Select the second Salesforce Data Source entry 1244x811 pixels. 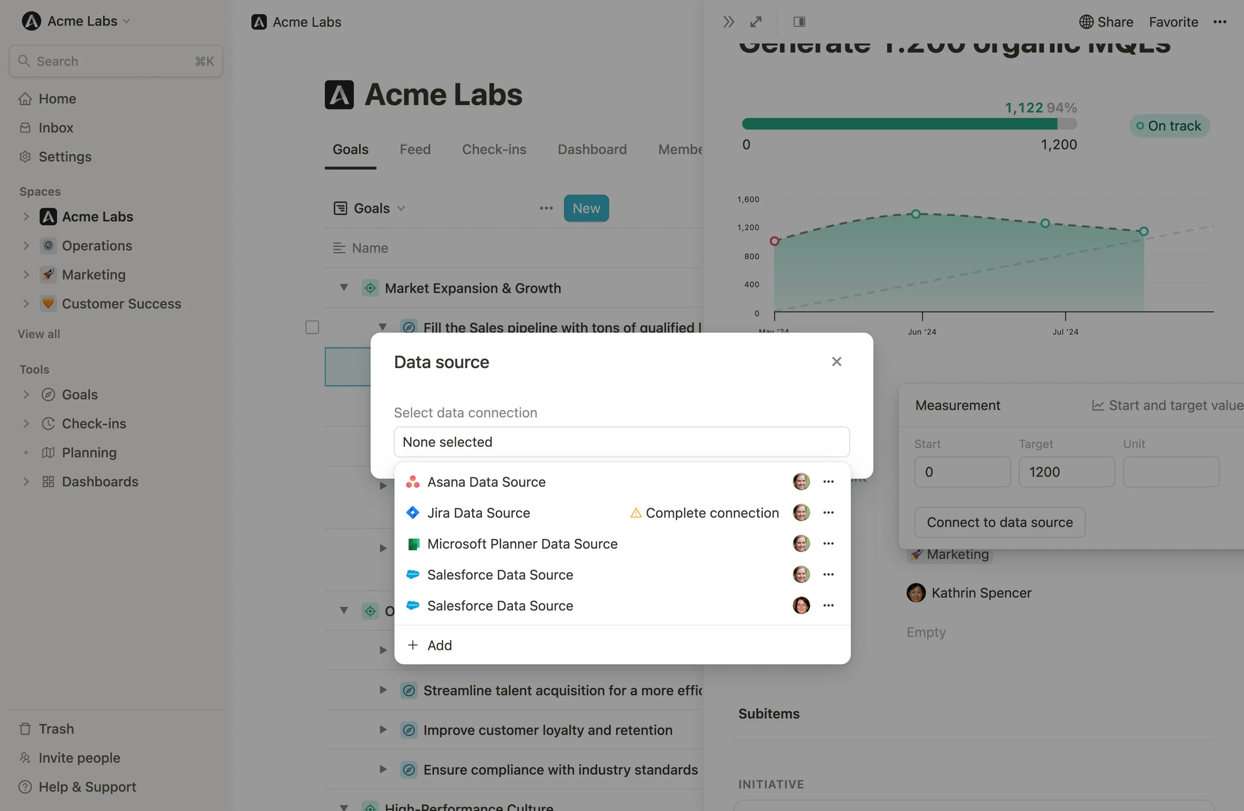coord(500,605)
